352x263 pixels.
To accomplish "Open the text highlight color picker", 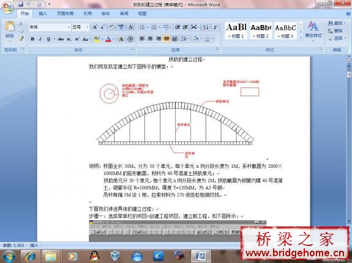I will pos(102,39).
